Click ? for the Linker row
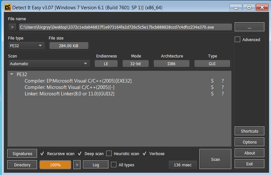The height and width of the screenshot is (175, 271). point(223,94)
